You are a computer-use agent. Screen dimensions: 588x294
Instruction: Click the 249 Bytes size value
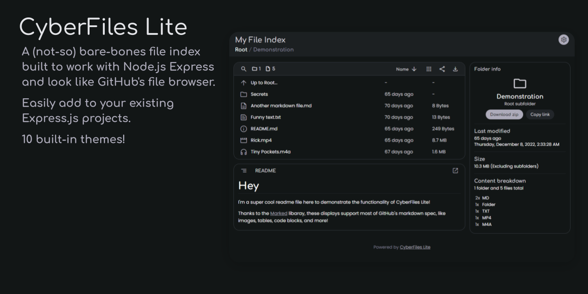point(443,129)
